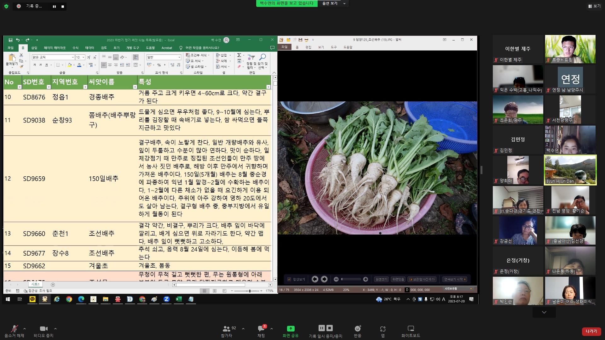Open the Zoom reactions menu
The image size is (605, 340).
point(358,331)
